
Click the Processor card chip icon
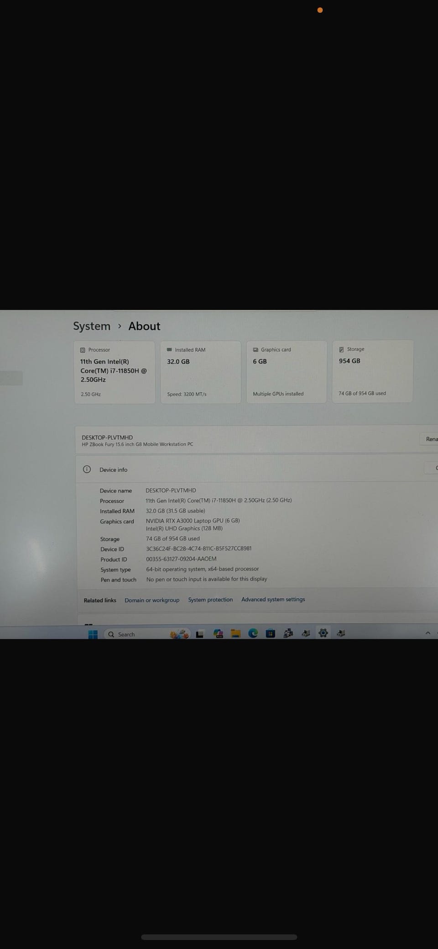point(83,350)
